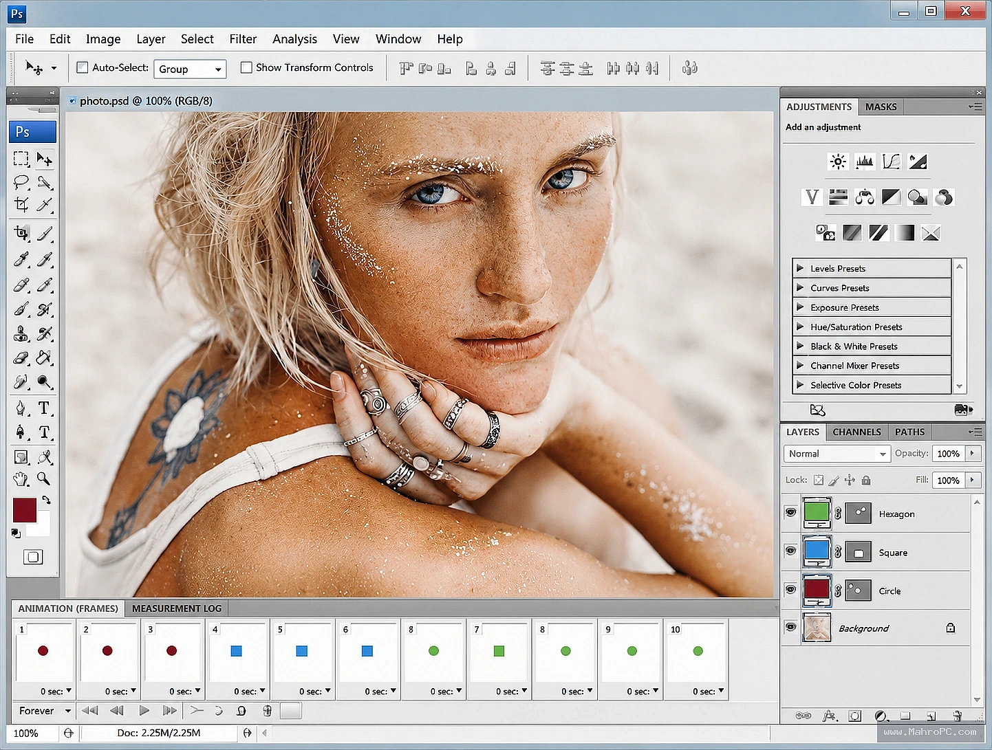The width and height of the screenshot is (992, 750).
Task: Open the Group auto-select dropdown
Action: tap(190, 69)
